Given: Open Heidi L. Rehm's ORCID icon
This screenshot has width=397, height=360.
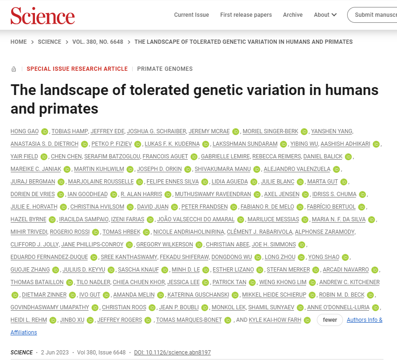Looking at the screenshot, I should [53, 320].
